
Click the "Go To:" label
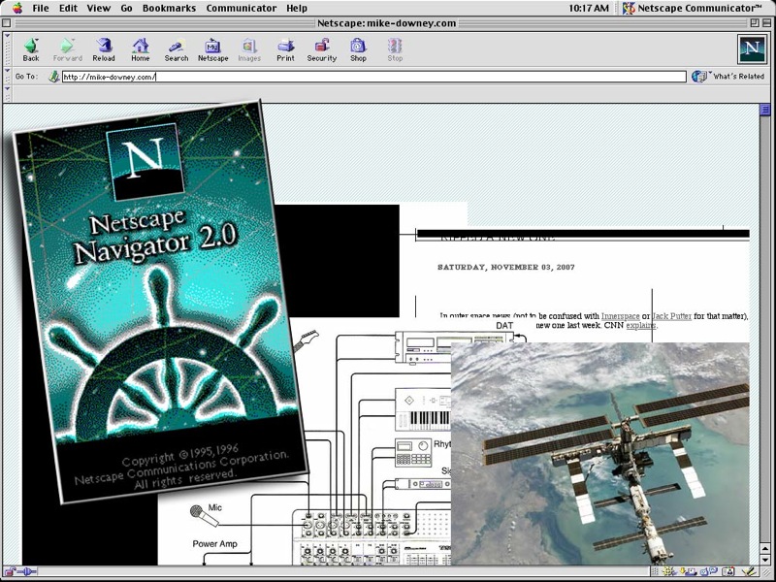coord(26,77)
